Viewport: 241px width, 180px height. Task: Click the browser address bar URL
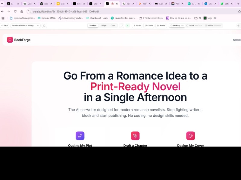66,11
